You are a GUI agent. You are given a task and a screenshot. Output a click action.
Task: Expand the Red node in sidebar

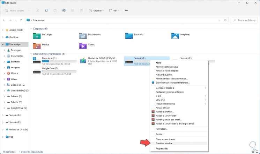click(x=3, y=137)
